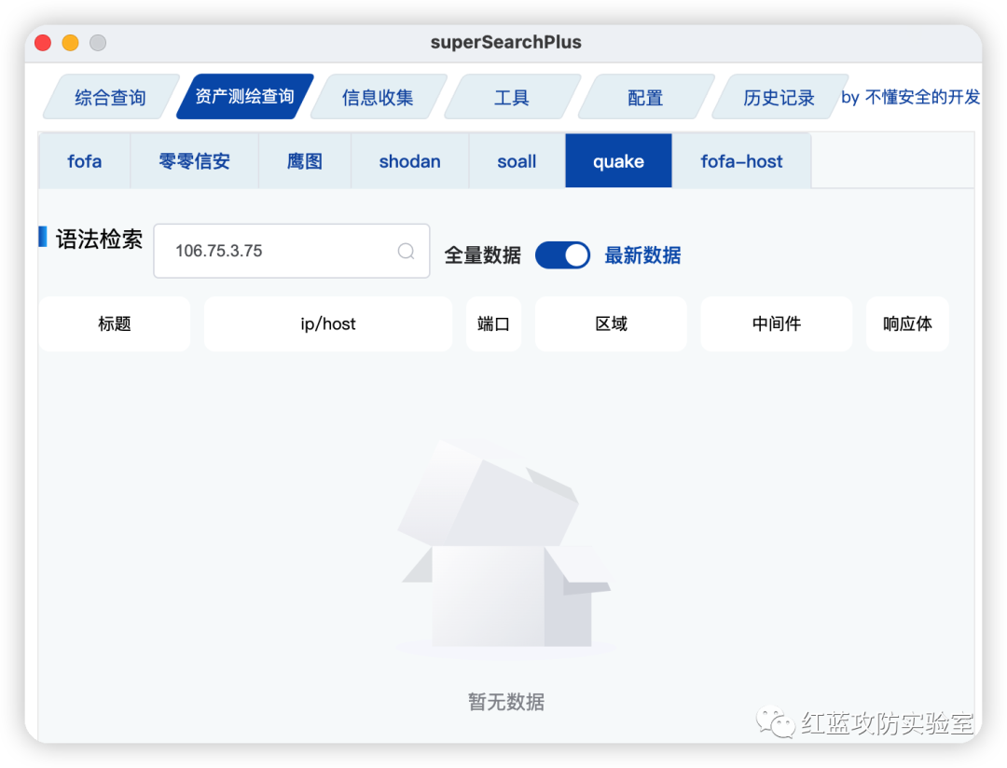Open the 工具 tab

[512, 97]
